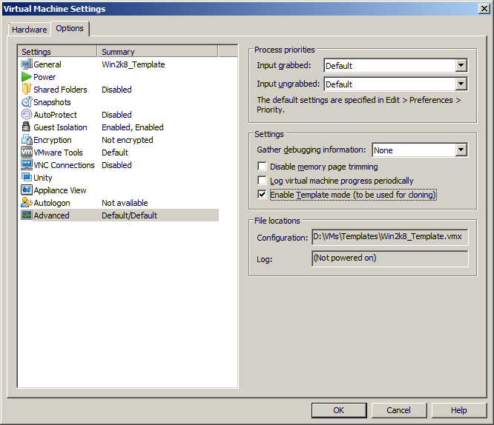The height and width of the screenshot is (425, 494).
Task: Click the VNC Connections monitor icon
Action: (x=27, y=164)
